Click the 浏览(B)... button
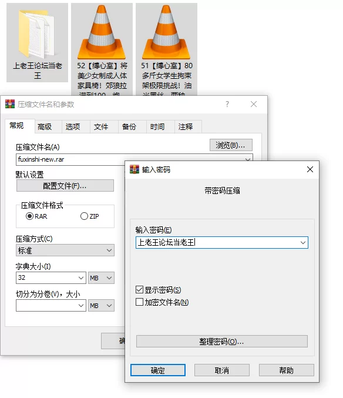The width and height of the screenshot is (343, 398). 231,145
